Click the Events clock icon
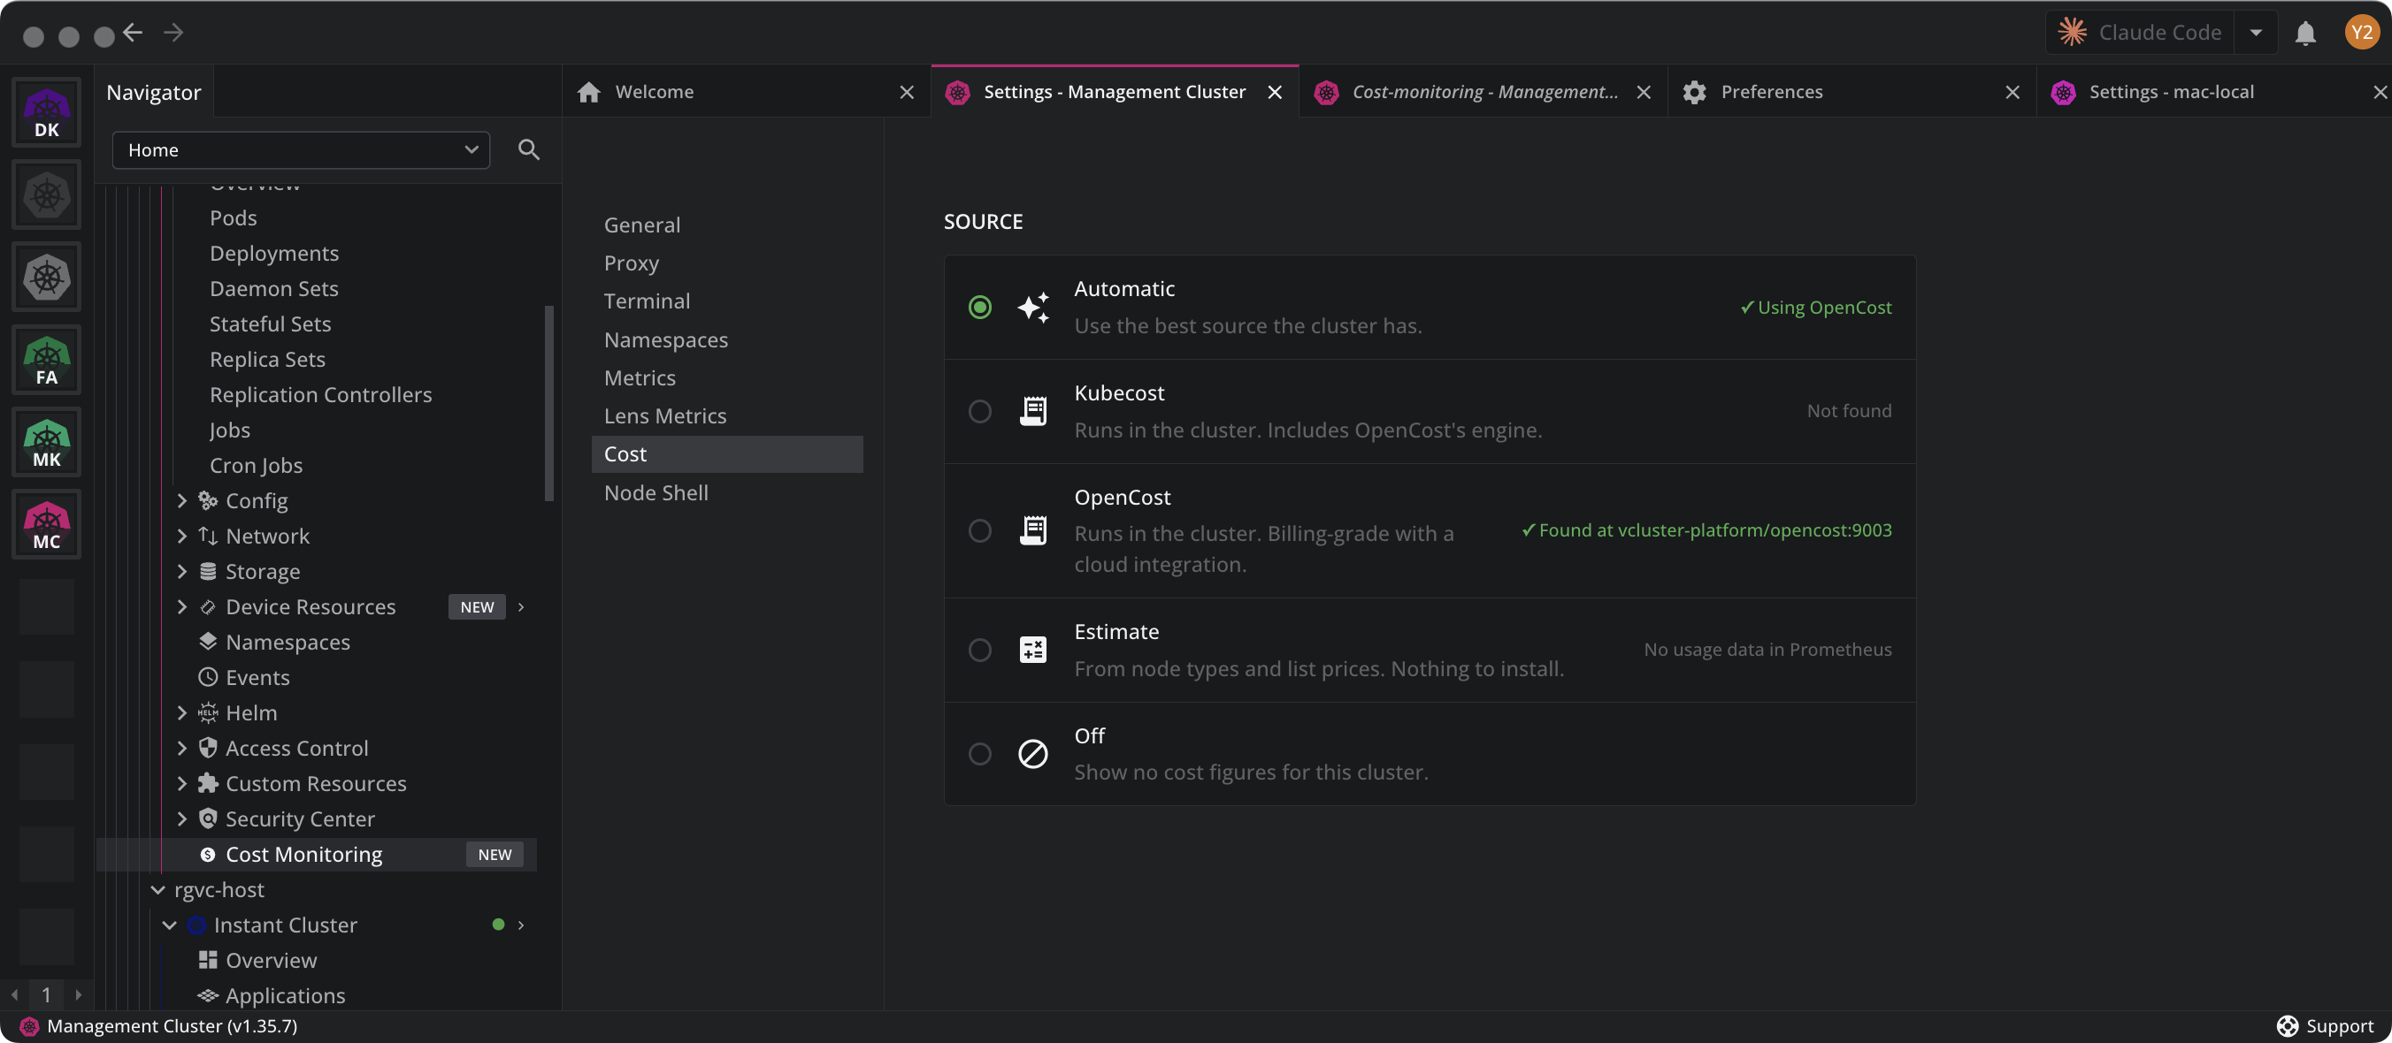The width and height of the screenshot is (2392, 1043). pos(208,677)
